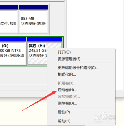Select the 853 MB recovery partition
124x126 pixels.
coord(33,19)
